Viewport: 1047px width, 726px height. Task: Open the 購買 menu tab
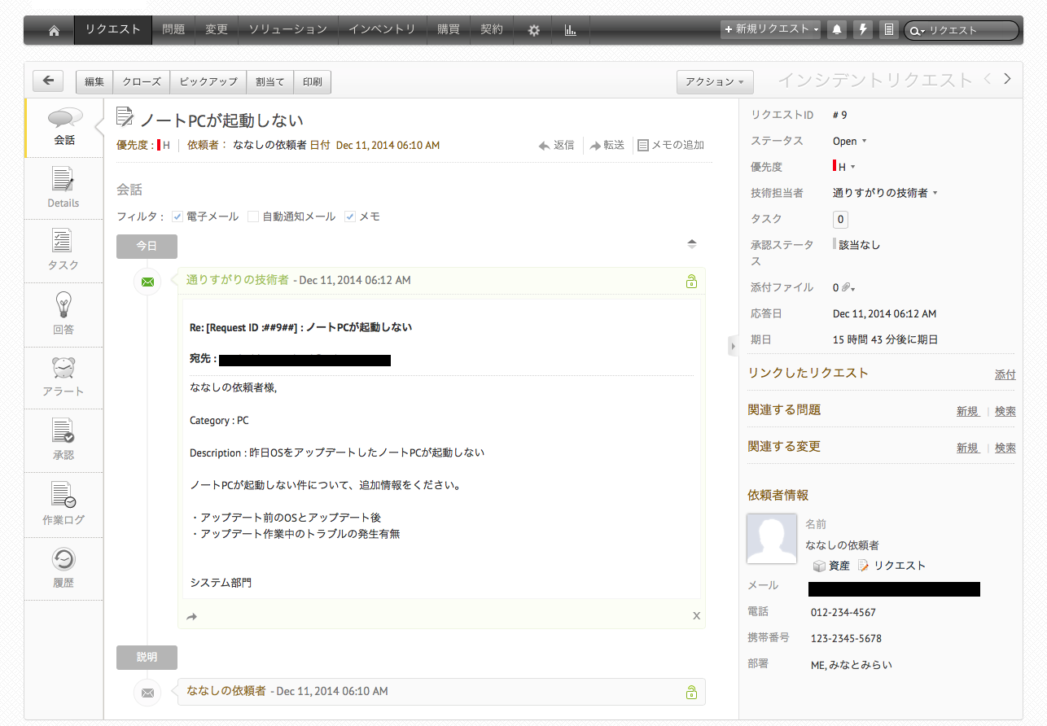pyautogui.click(x=449, y=30)
